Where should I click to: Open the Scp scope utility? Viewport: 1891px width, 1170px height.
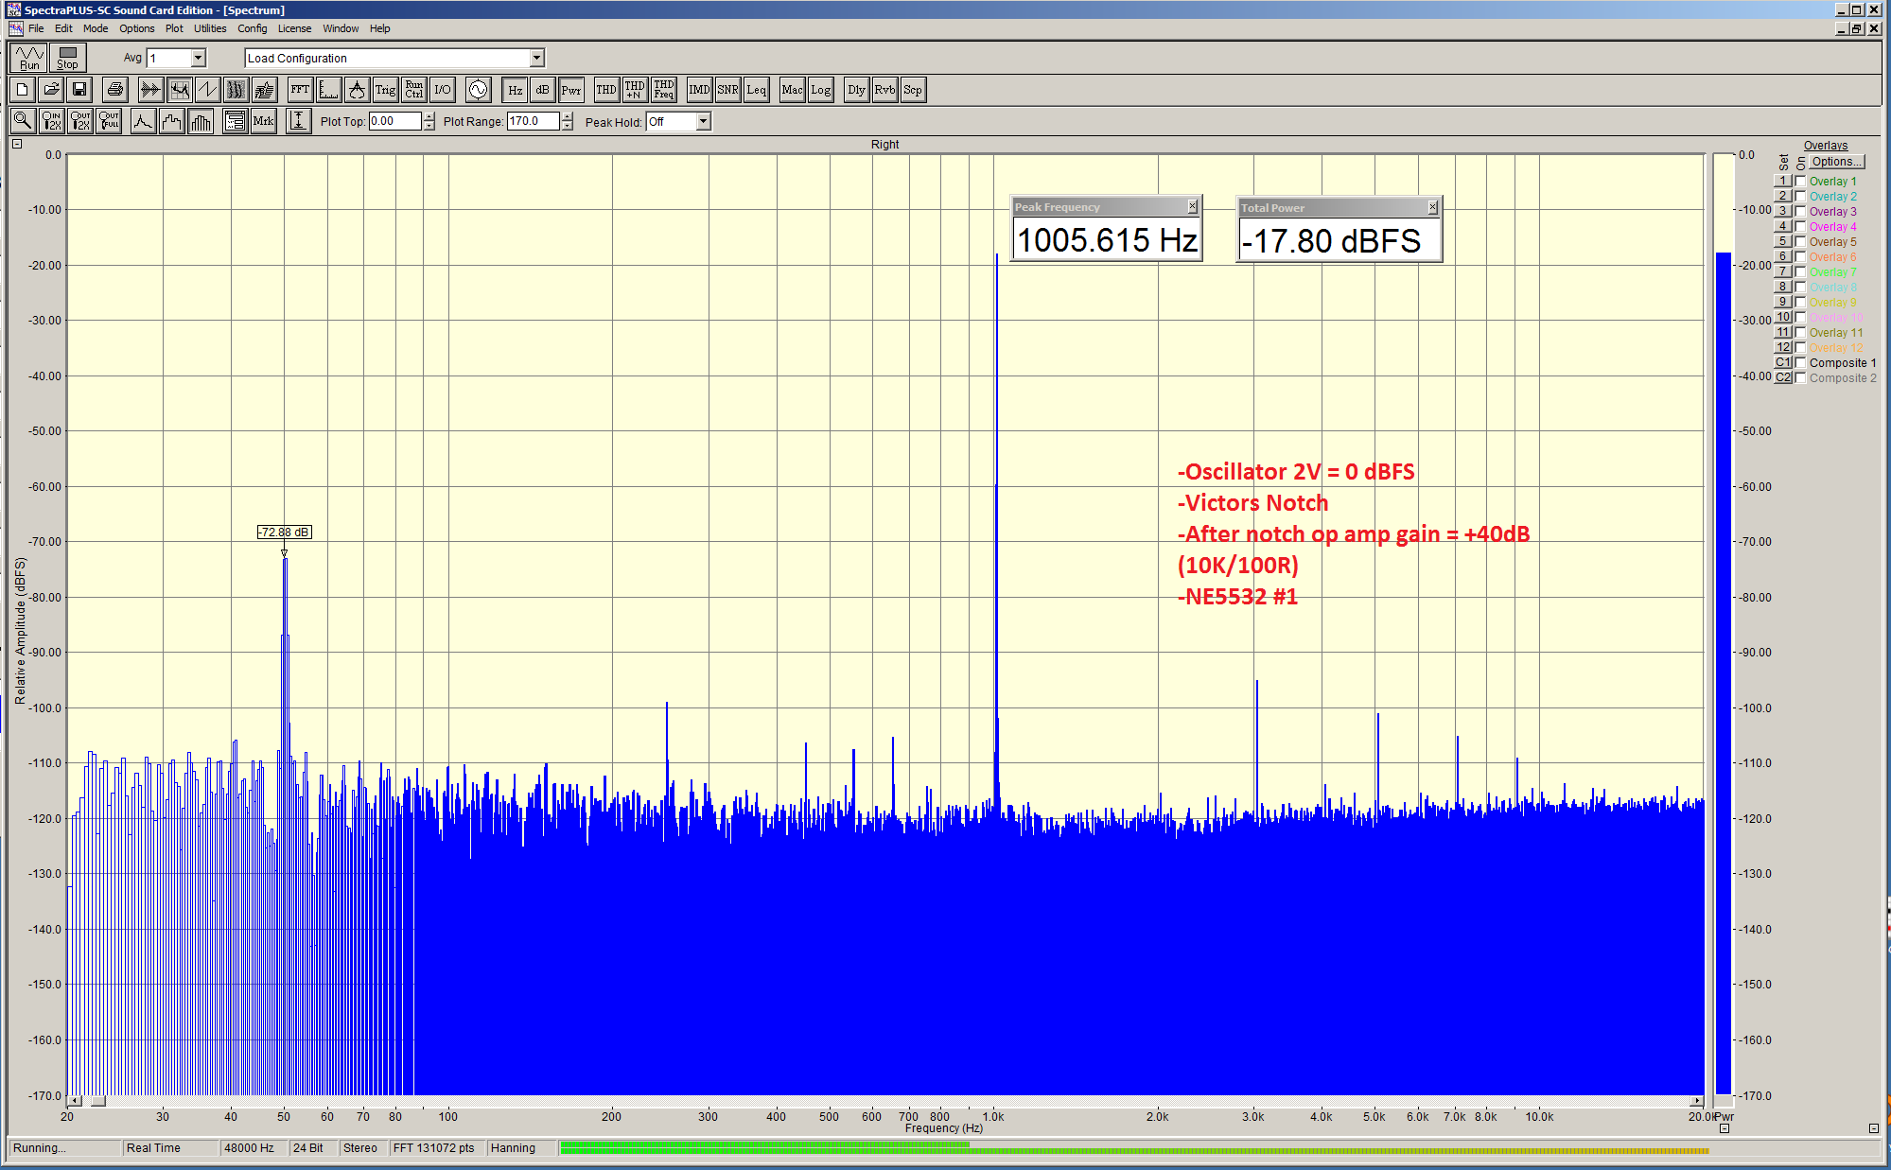(912, 90)
